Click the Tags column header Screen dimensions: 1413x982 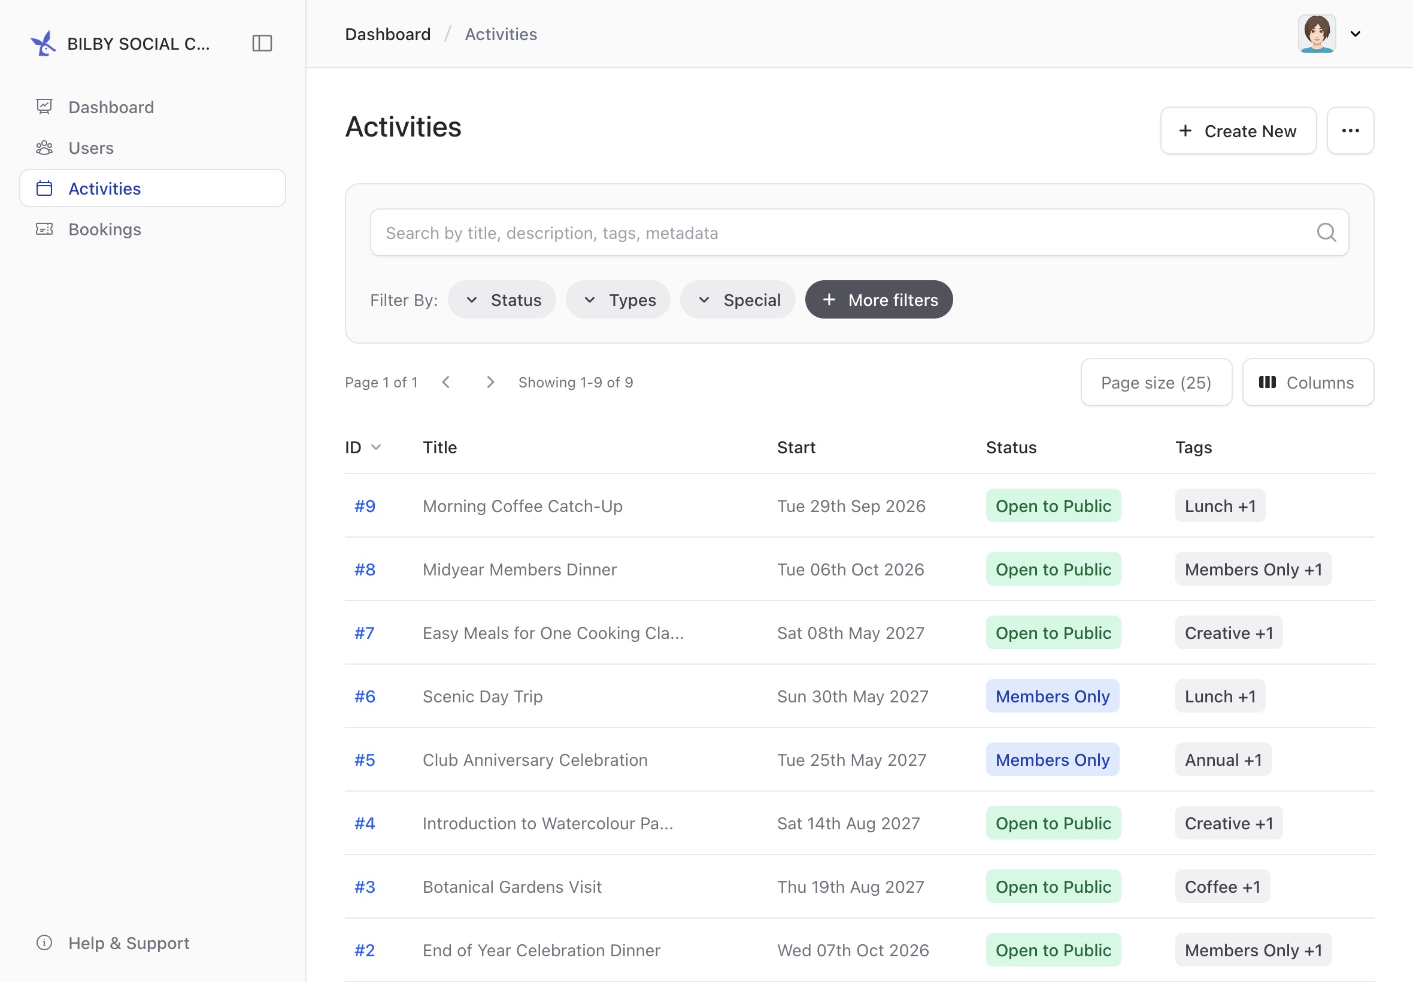pos(1193,447)
